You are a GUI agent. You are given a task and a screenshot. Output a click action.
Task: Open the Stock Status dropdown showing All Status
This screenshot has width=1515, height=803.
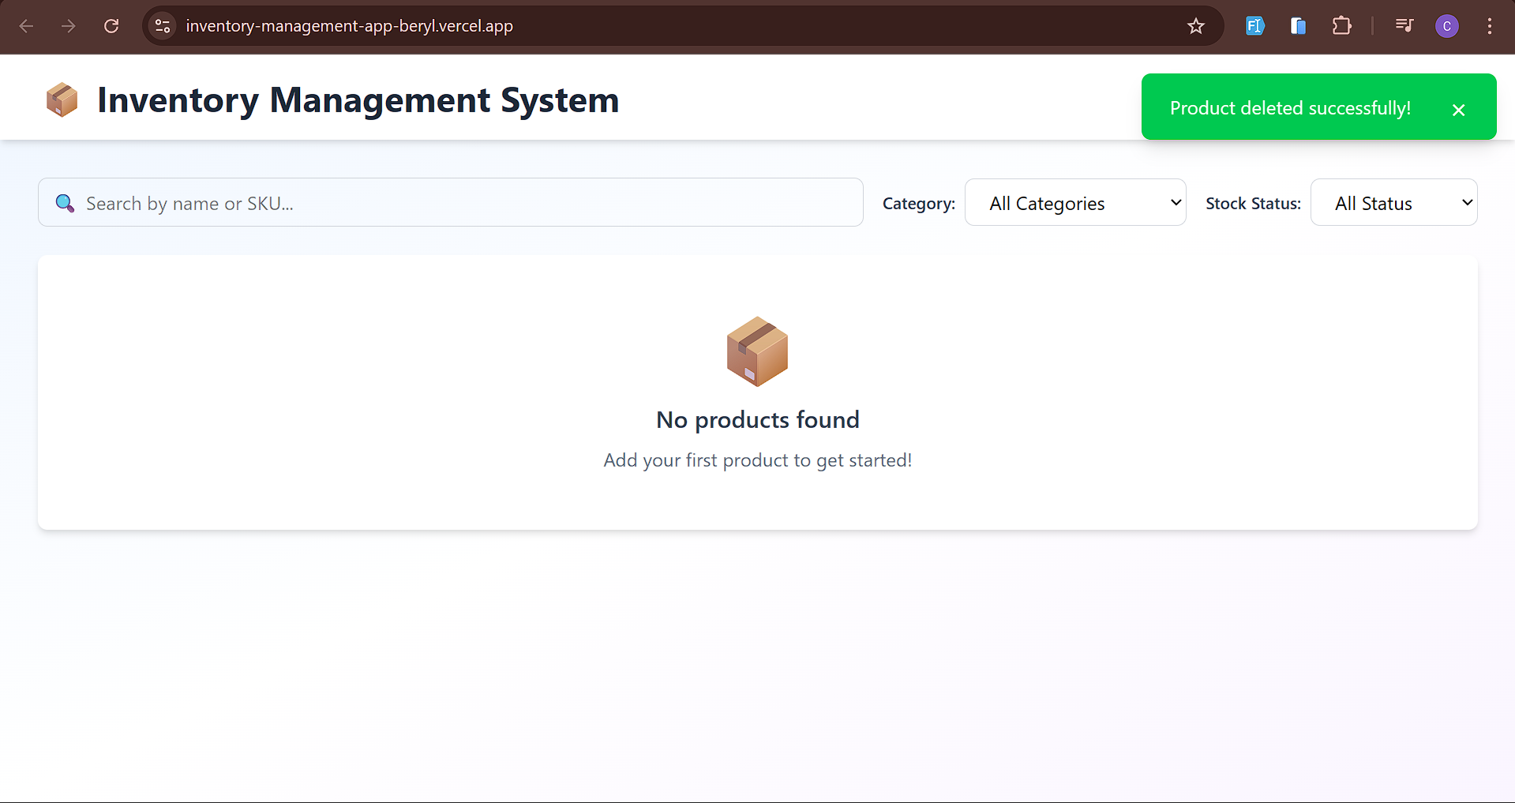[1393, 202]
